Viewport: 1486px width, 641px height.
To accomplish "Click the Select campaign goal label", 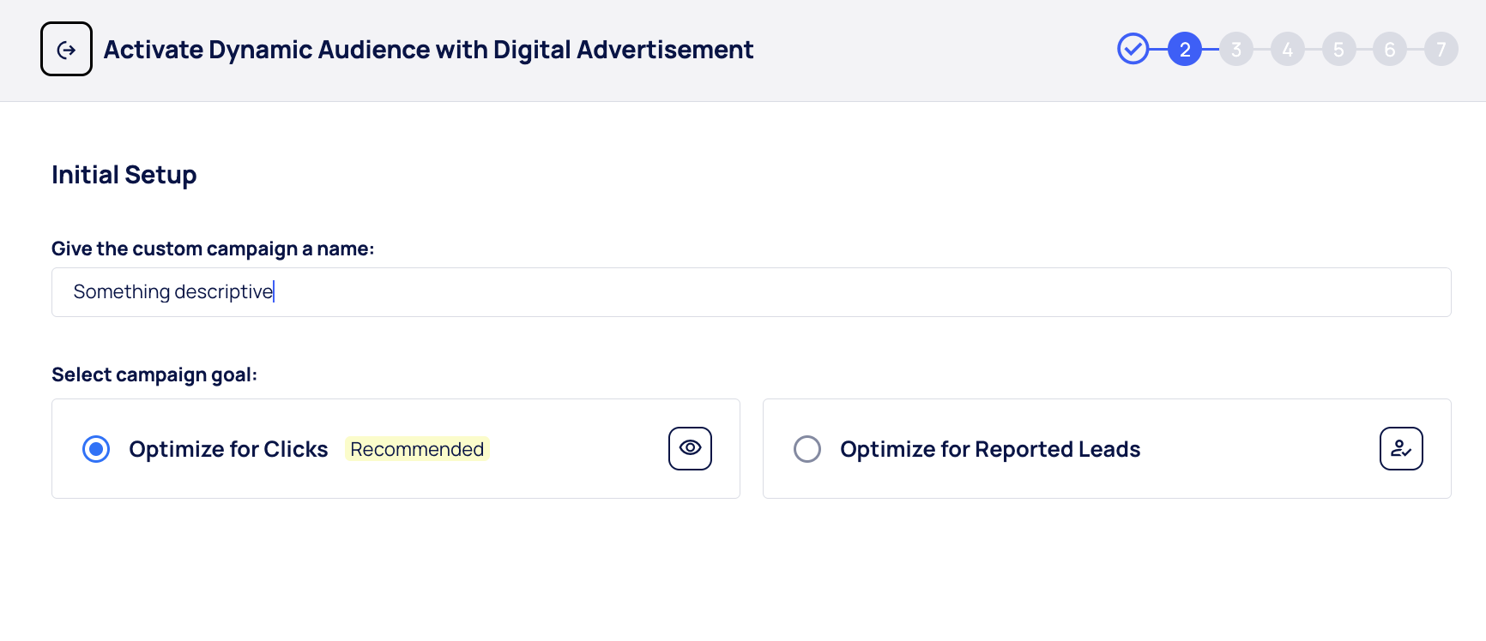I will coord(154,374).
